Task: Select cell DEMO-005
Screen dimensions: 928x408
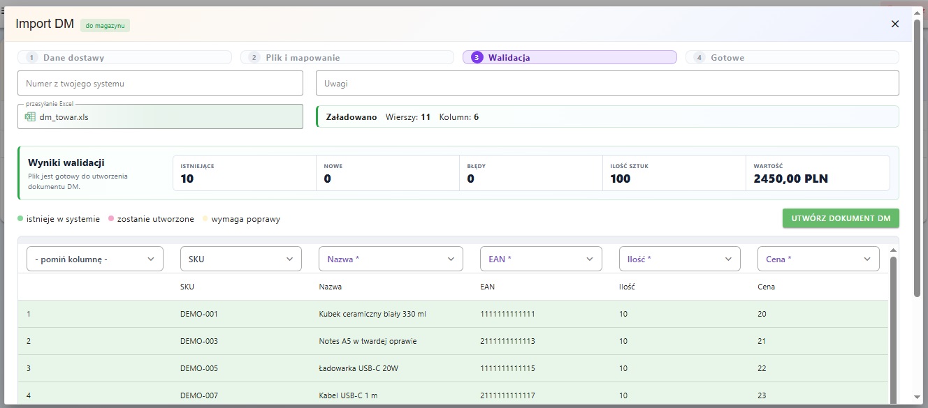Action: point(199,368)
